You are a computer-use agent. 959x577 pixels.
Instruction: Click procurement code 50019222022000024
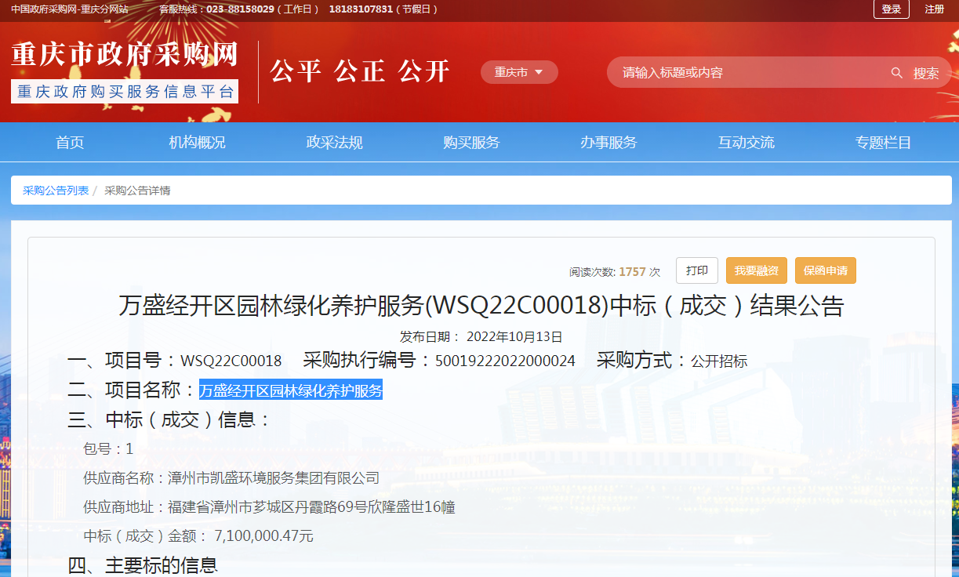point(505,361)
